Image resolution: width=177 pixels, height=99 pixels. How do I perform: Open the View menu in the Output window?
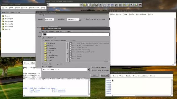pos(125,14)
